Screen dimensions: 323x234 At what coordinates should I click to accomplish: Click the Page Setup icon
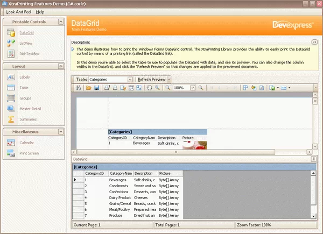pyautogui.click(x=123, y=88)
